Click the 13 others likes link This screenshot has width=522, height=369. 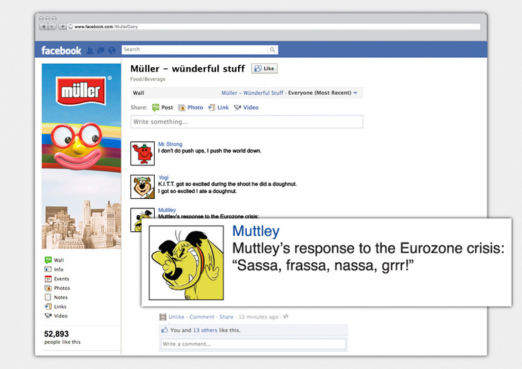click(204, 330)
